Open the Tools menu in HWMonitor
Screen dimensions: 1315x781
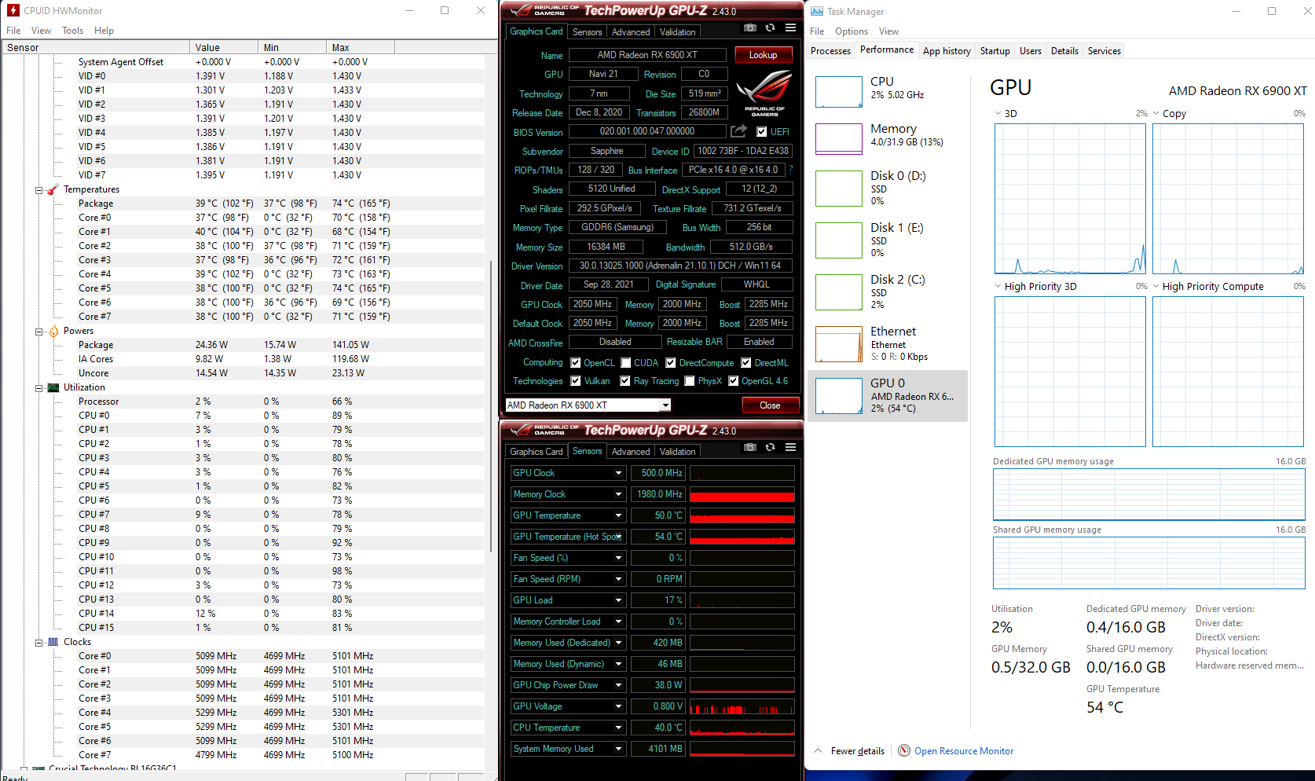(73, 31)
